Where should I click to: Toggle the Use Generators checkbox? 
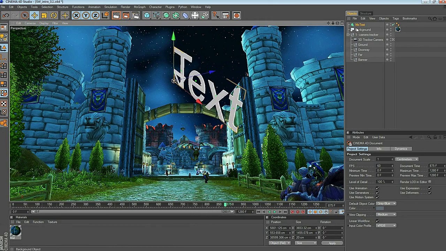click(377, 193)
